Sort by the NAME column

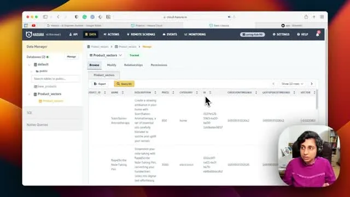118,92
